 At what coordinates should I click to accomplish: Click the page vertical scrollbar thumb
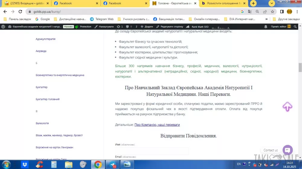[300, 67]
